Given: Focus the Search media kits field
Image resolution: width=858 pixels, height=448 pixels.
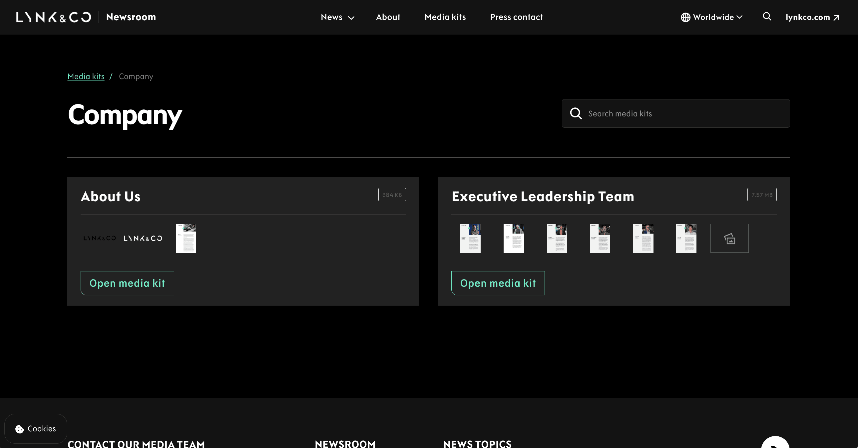Looking at the screenshot, I should tap(676, 113).
